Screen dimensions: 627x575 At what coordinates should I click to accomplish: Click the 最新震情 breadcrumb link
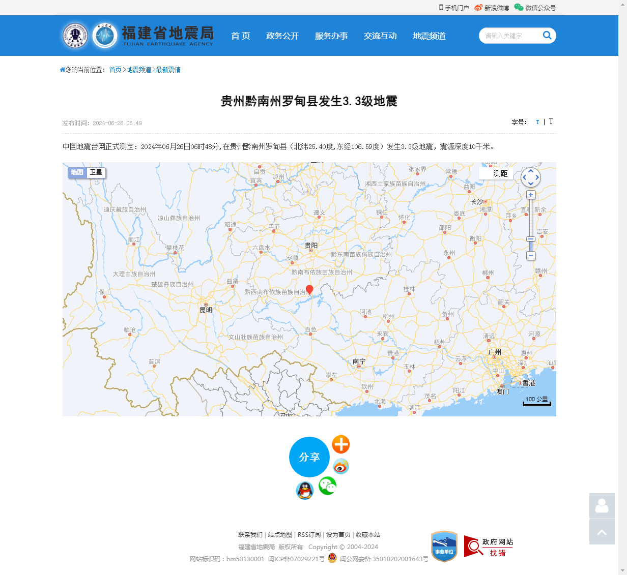coord(168,70)
